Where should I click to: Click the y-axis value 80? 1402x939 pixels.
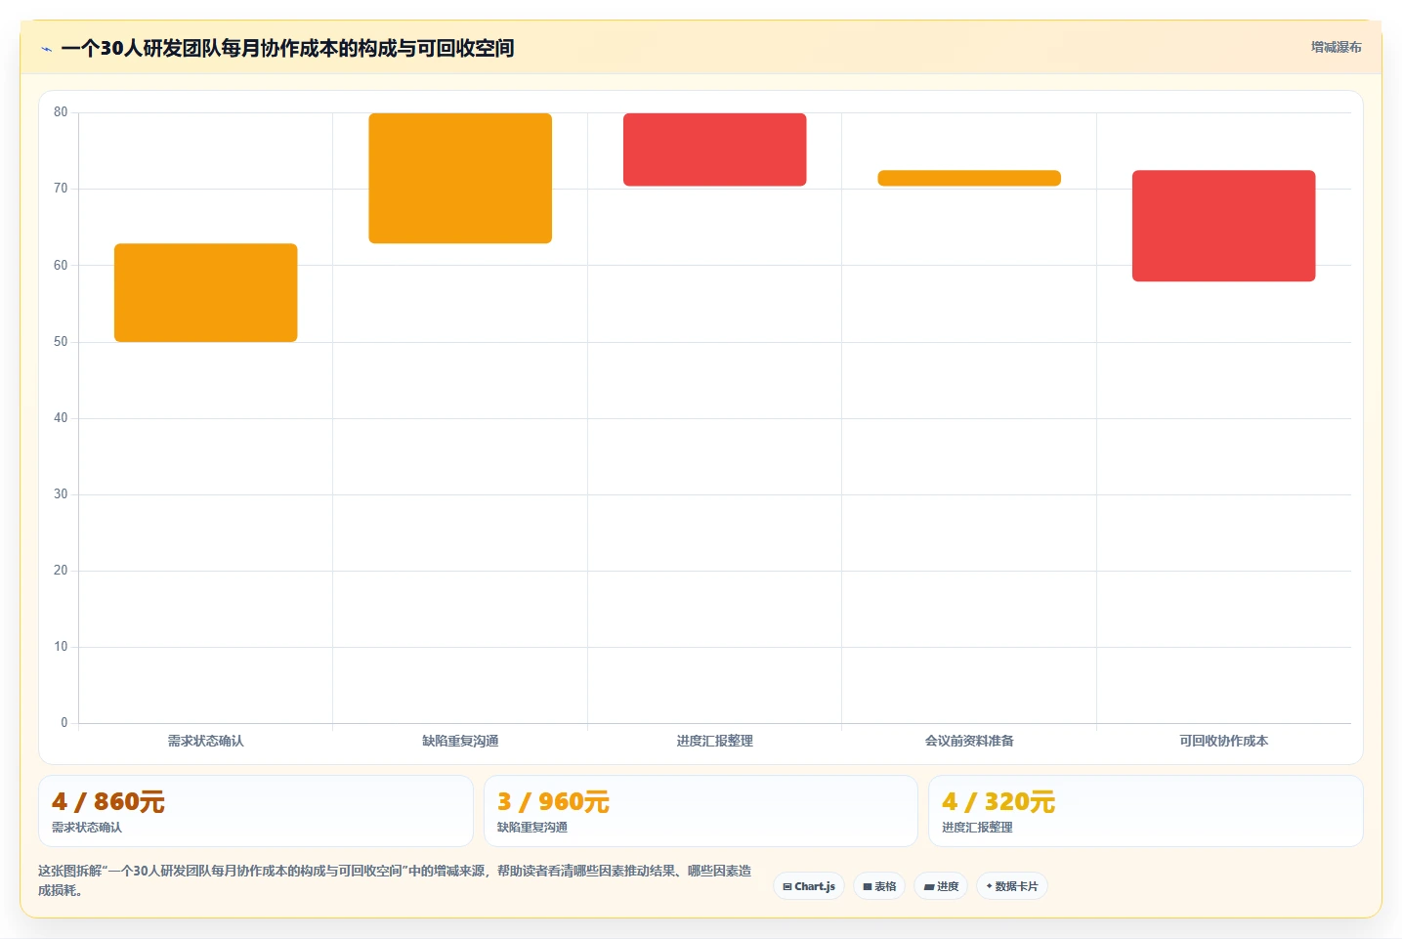coord(61,112)
